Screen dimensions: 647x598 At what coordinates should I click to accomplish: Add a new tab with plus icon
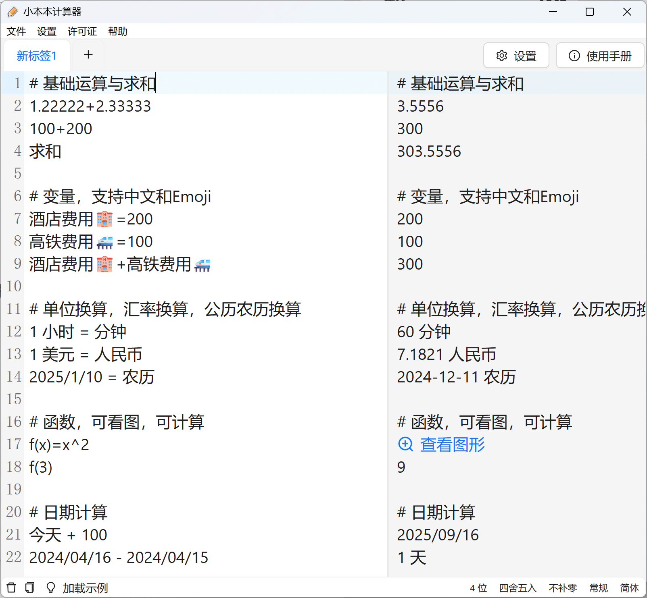(88, 55)
